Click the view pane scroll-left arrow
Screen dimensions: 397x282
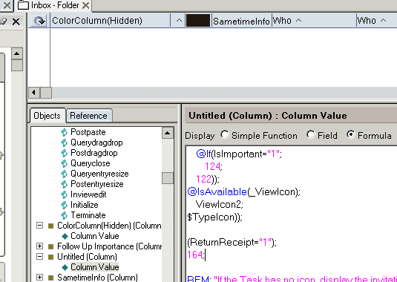(34, 93)
